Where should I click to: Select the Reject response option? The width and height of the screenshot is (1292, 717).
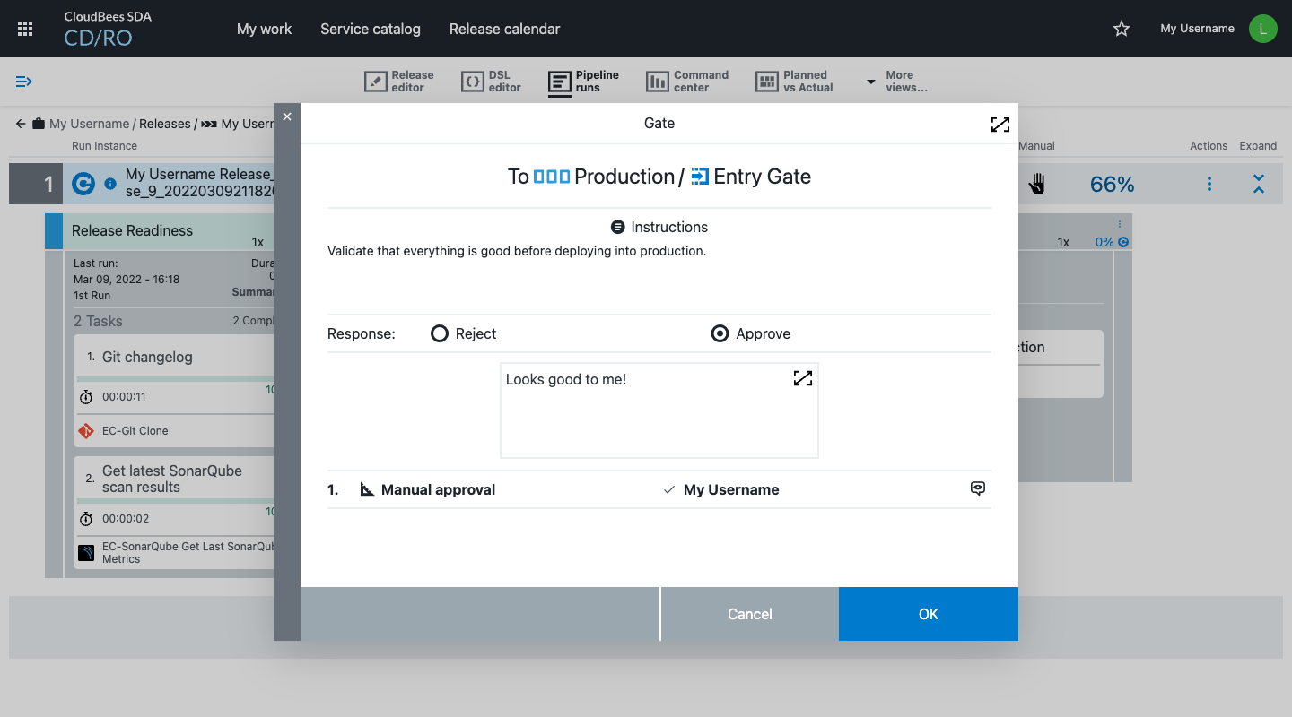point(440,333)
